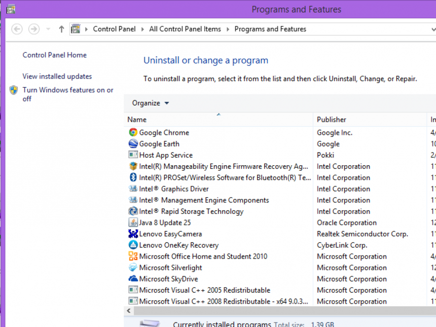Click the Intel Rapid Storage Technology icon
Viewport: 436px width, 327px height.
133,211
